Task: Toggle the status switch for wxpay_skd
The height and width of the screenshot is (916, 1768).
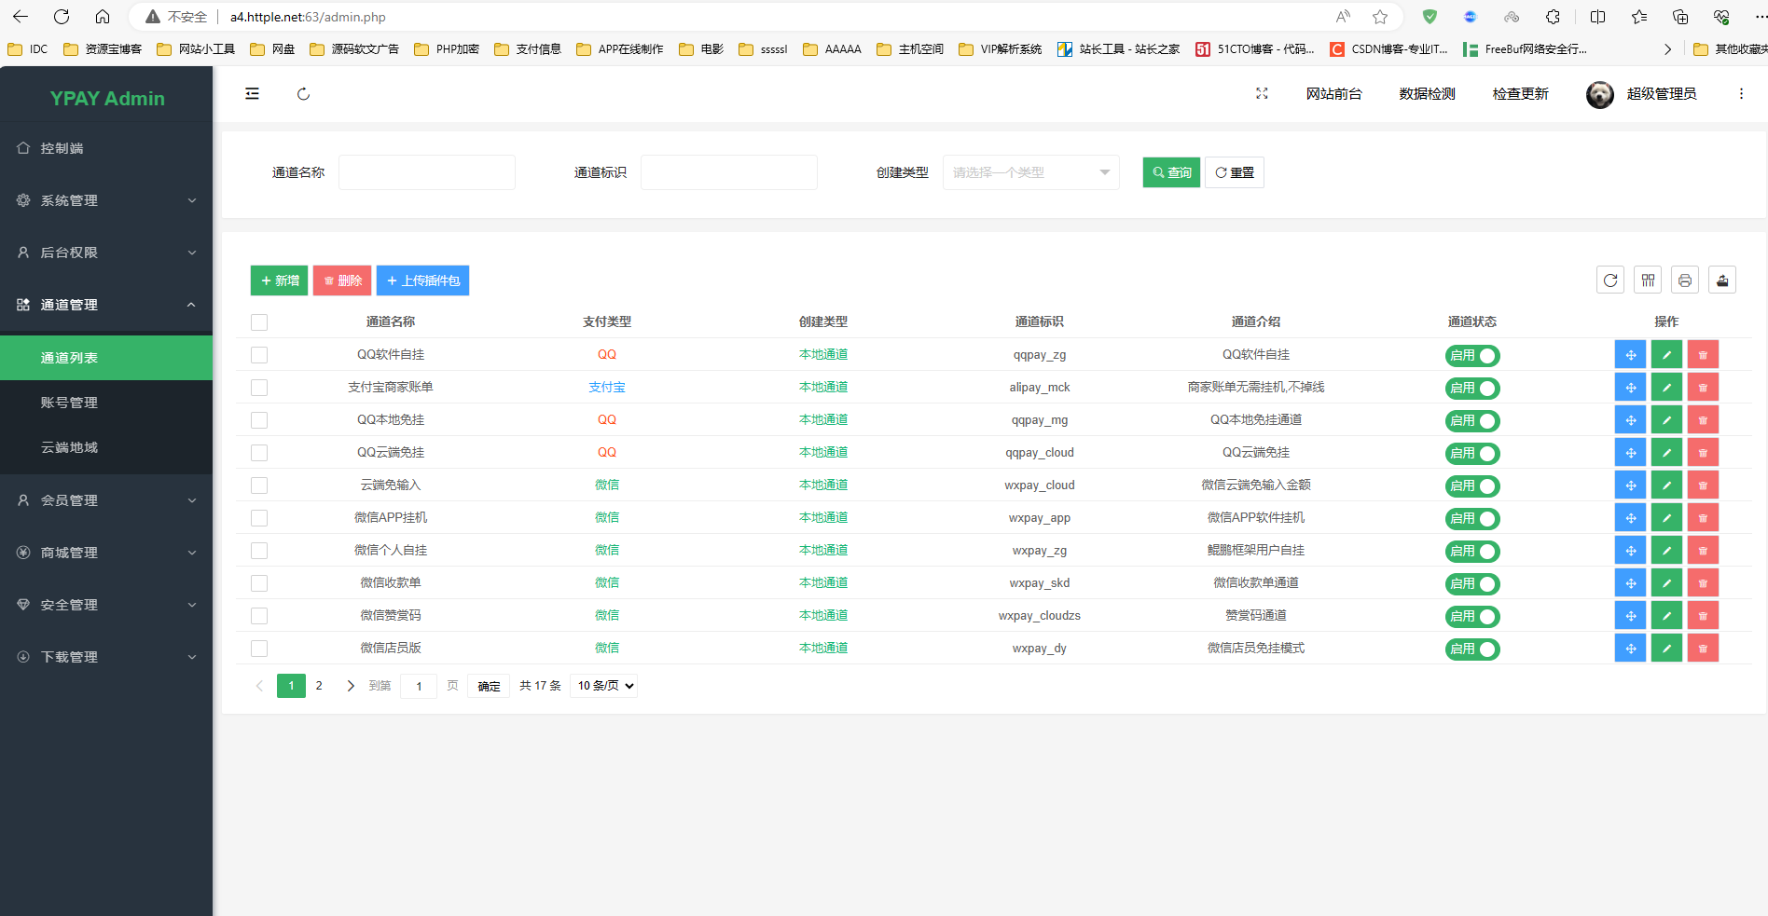Action: click(1472, 583)
